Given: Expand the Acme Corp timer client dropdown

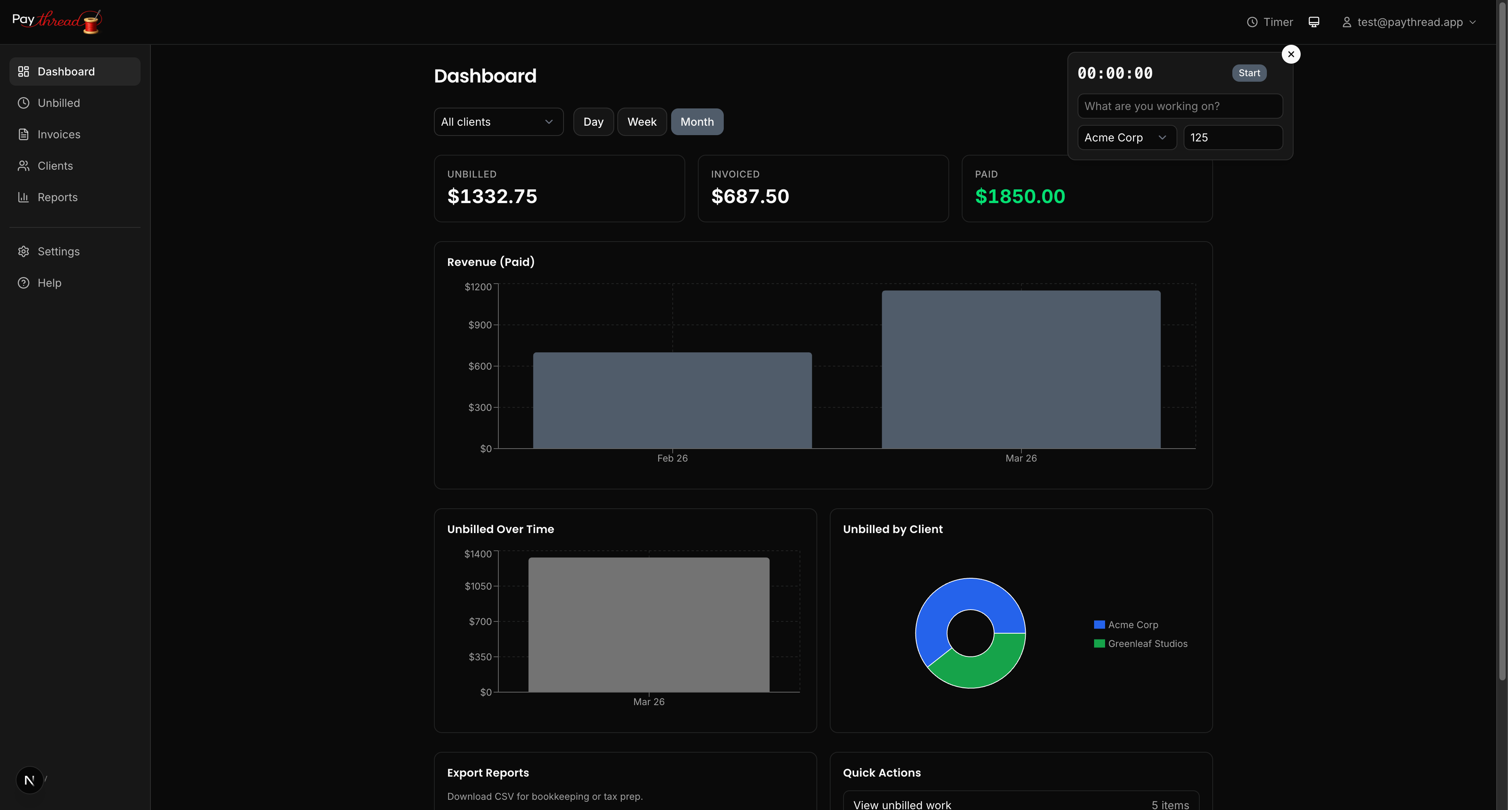Looking at the screenshot, I should coord(1126,137).
